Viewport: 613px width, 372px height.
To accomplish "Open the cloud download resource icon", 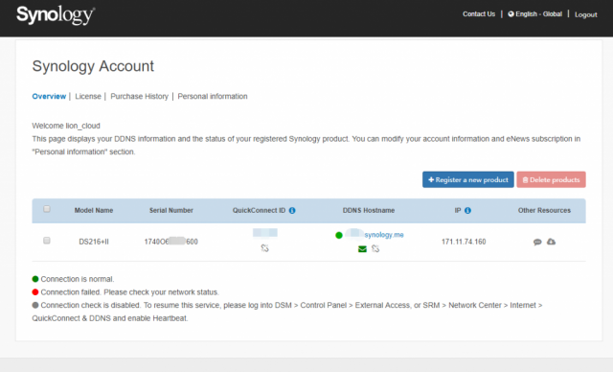I will pos(552,242).
